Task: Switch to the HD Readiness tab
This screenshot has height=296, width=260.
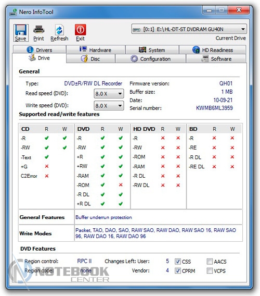Action: click(x=213, y=50)
